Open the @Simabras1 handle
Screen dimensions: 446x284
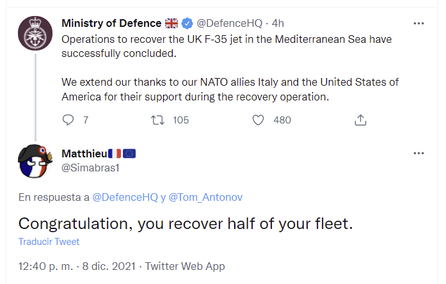coord(90,168)
